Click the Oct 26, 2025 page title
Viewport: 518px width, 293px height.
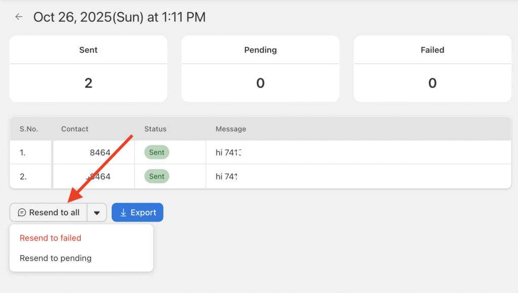(119, 17)
